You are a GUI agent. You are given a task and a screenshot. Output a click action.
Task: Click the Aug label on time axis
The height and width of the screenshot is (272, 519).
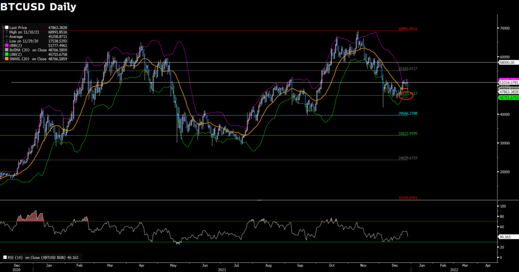269,265
